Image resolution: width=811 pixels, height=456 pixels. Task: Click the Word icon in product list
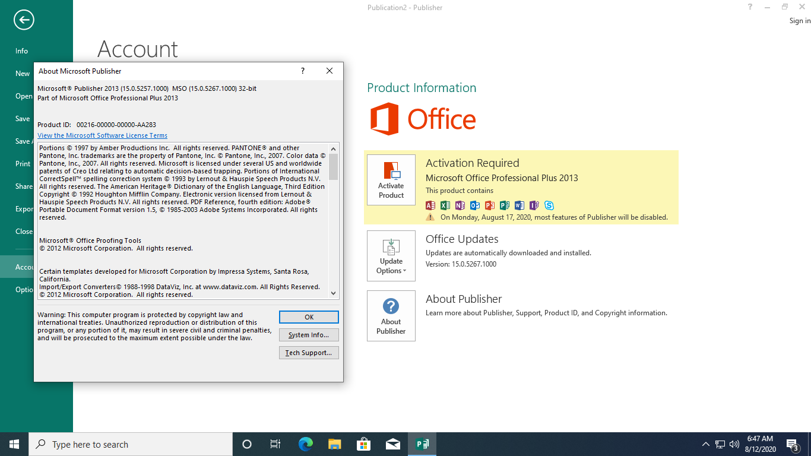pyautogui.click(x=519, y=205)
